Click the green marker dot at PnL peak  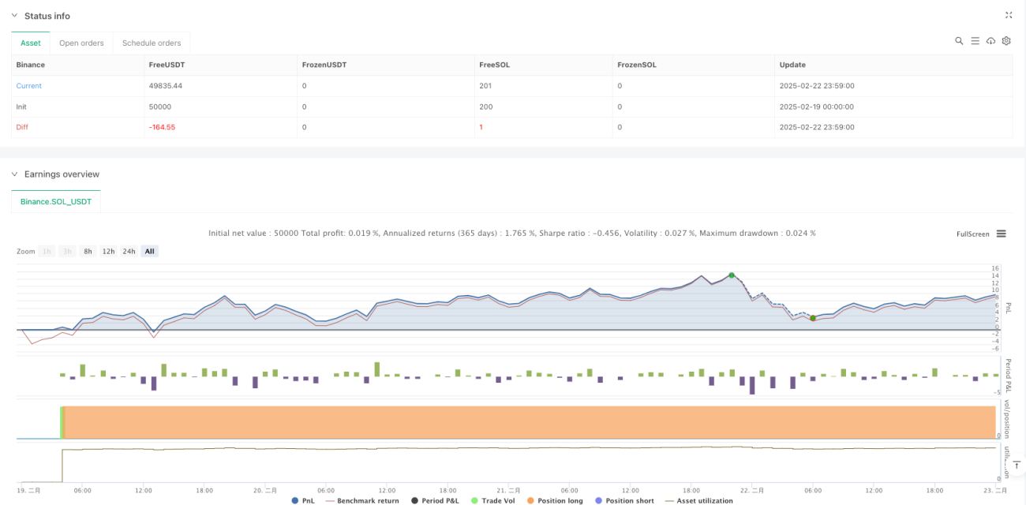coord(732,275)
